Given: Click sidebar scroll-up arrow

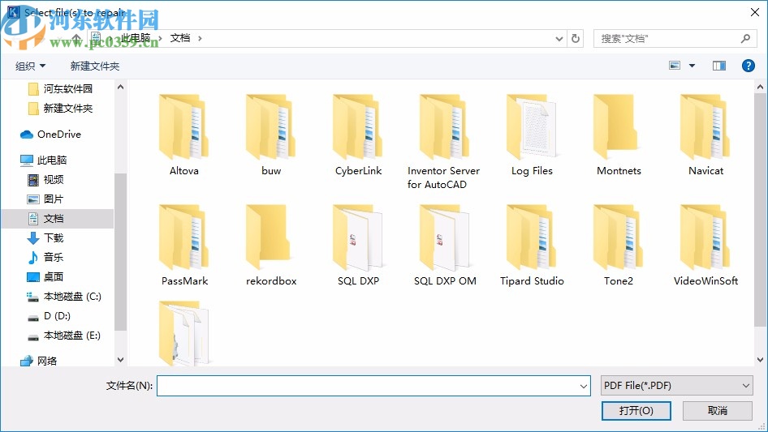Looking at the screenshot, I should click(120, 87).
